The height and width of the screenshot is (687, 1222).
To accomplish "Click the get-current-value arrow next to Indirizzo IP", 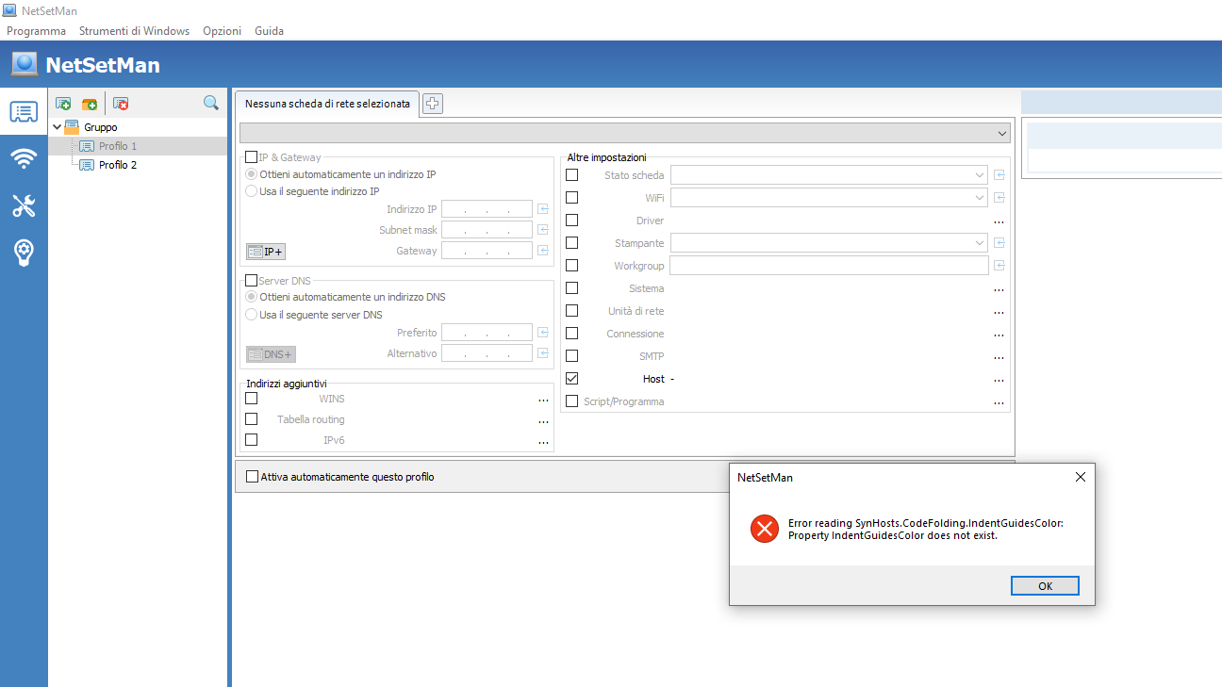I will [x=543, y=209].
